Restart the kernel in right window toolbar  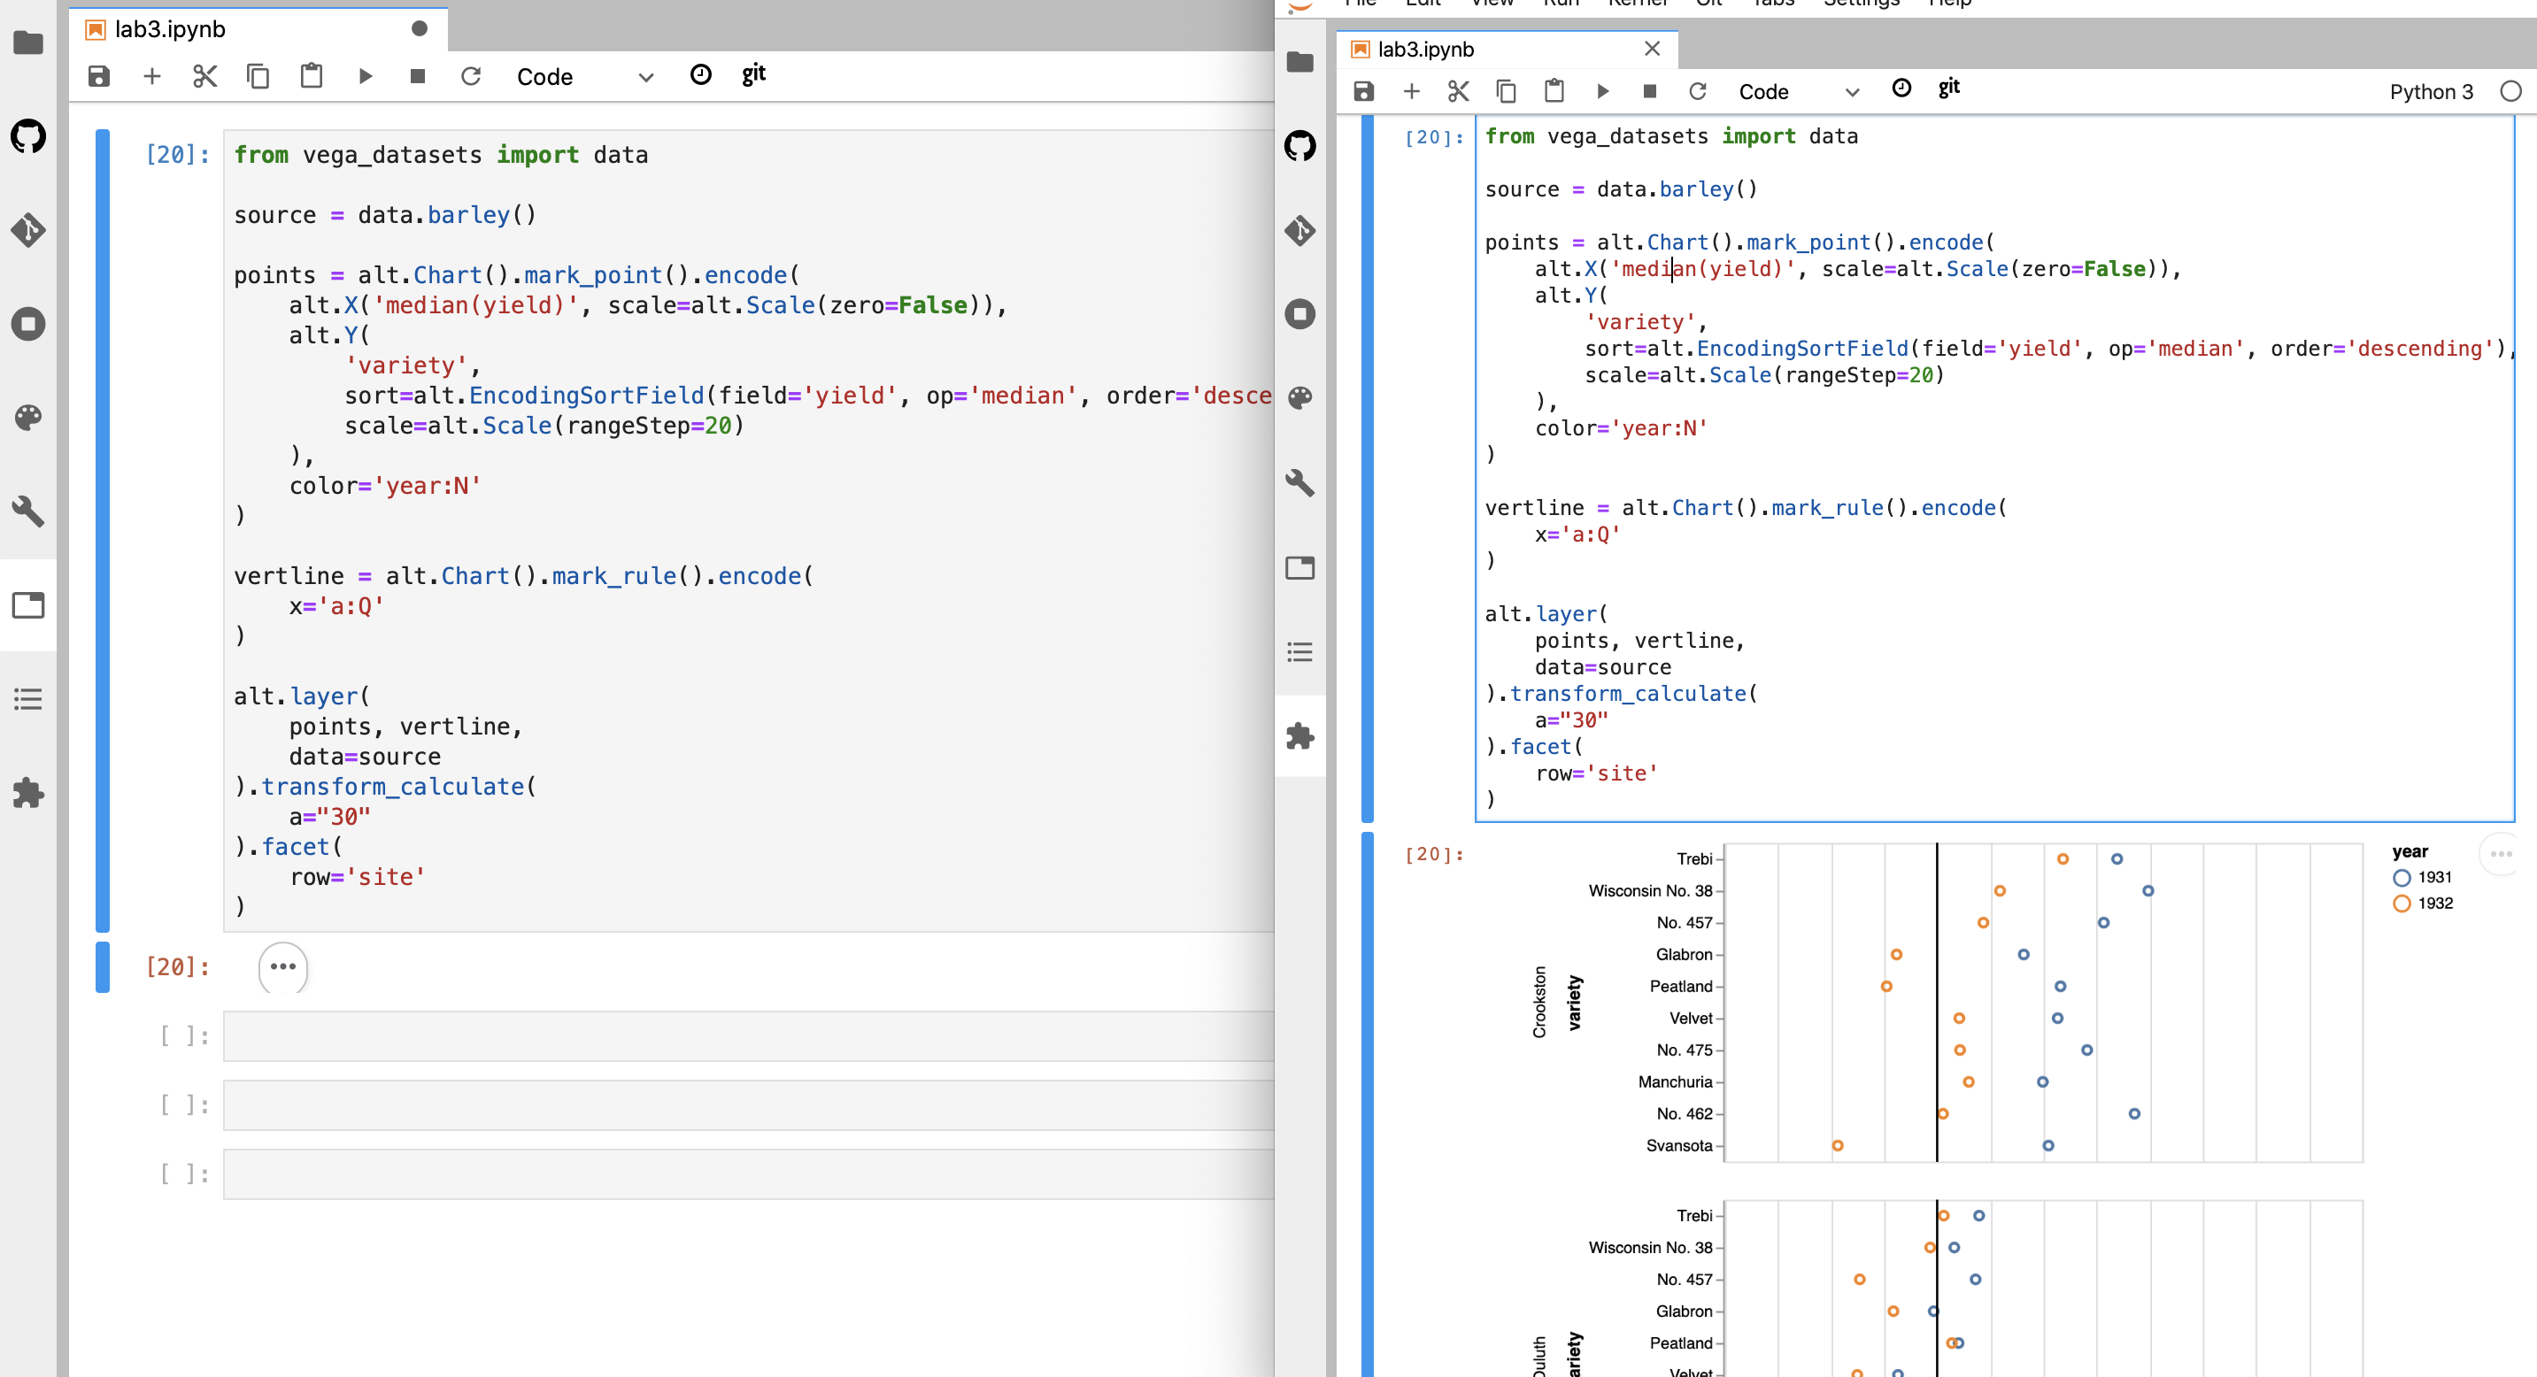coord(1697,91)
